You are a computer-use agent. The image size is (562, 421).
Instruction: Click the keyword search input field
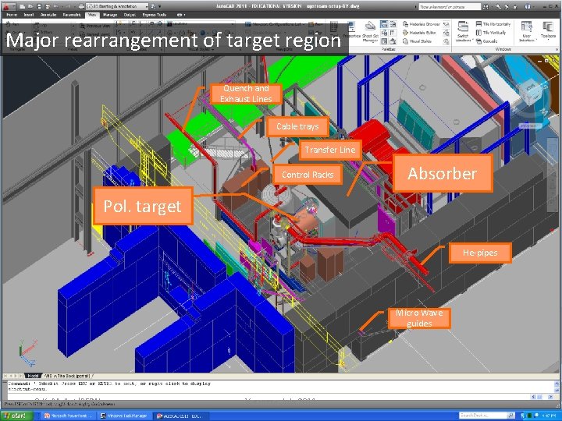(x=450, y=6)
